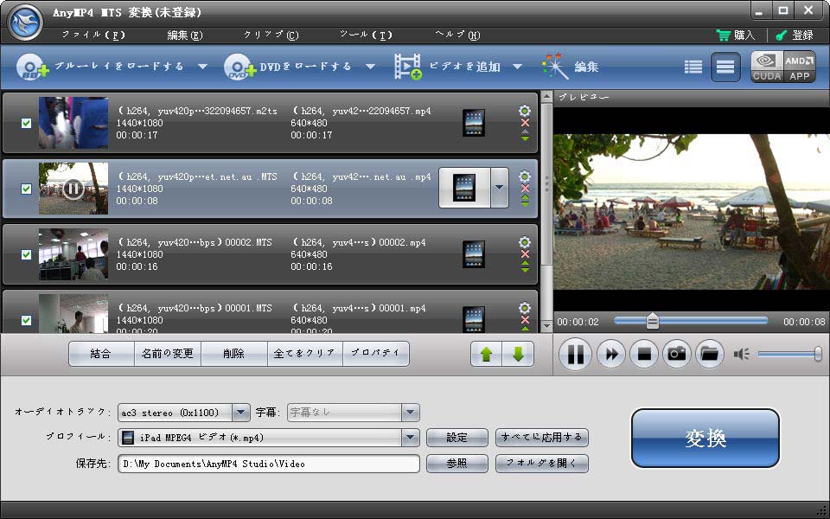Click the 設定 settings button
The width and height of the screenshot is (830, 519).
456,438
